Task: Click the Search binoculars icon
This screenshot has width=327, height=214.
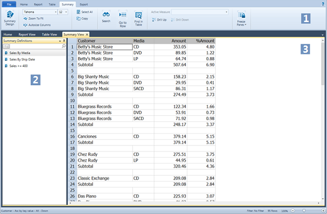Action: tap(106, 15)
